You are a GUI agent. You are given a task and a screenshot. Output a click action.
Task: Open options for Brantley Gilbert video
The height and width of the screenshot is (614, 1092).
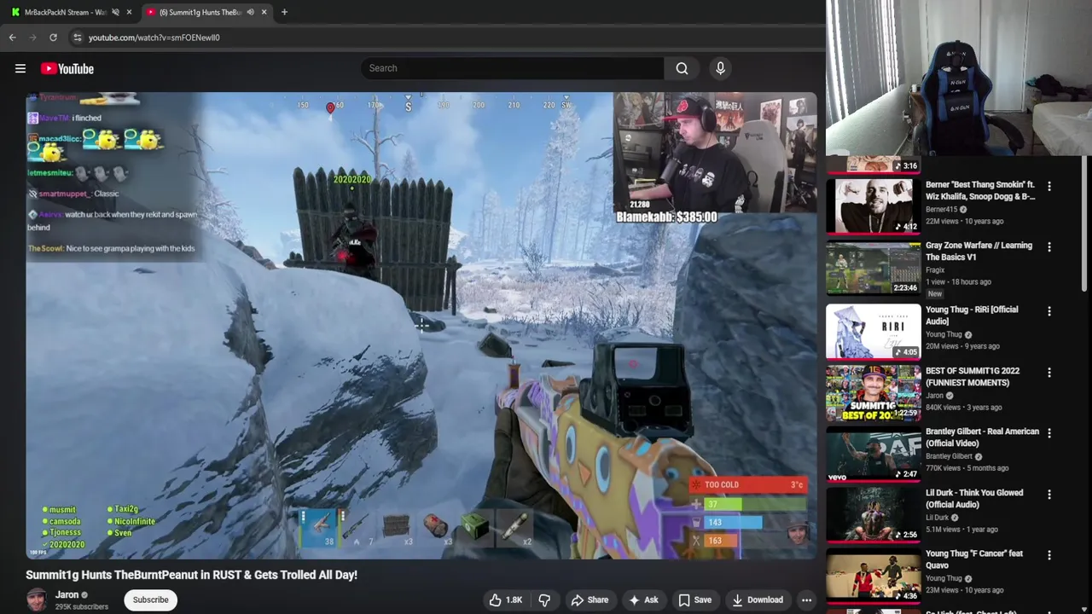(1049, 433)
